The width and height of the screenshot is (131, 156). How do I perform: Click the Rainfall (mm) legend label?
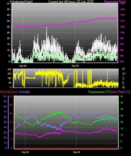(x=8, y=92)
